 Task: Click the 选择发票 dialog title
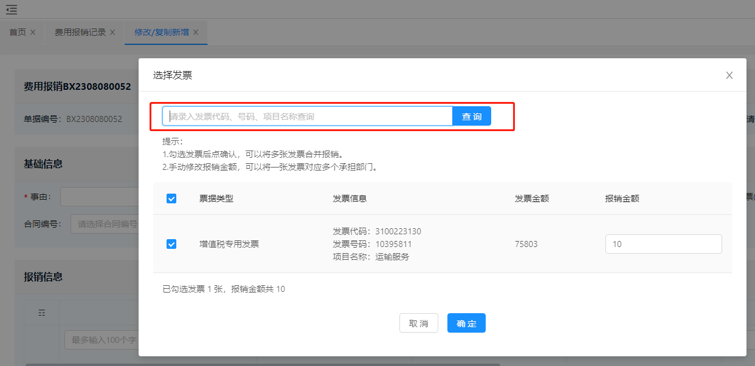(x=173, y=75)
